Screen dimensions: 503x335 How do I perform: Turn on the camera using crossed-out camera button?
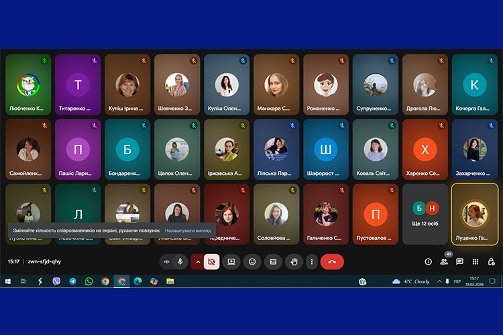[x=212, y=261]
